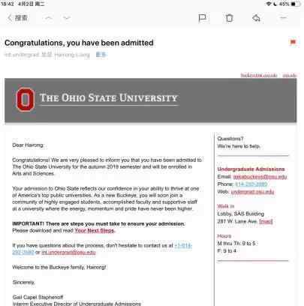This screenshot has height=306, width=304.
Task: Go back to search results
Action: pos(17,18)
